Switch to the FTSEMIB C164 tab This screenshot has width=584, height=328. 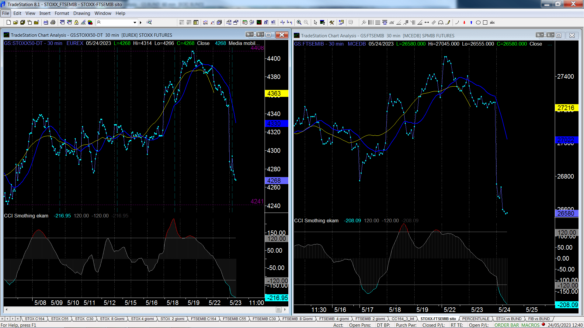pos(203,319)
